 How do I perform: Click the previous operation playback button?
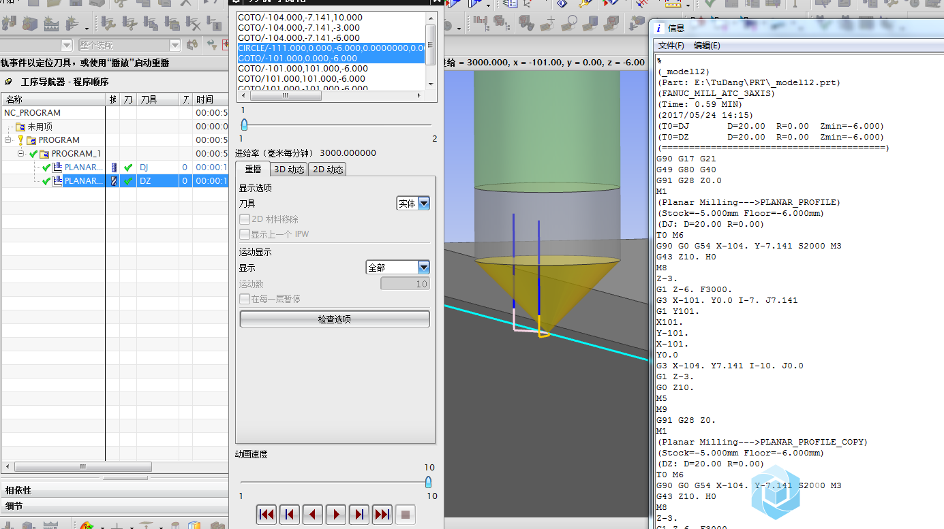coord(290,515)
